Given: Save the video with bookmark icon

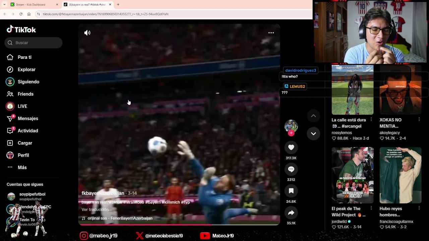Looking at the screenshot, I should pyautogui.click(x=291, y=191).
